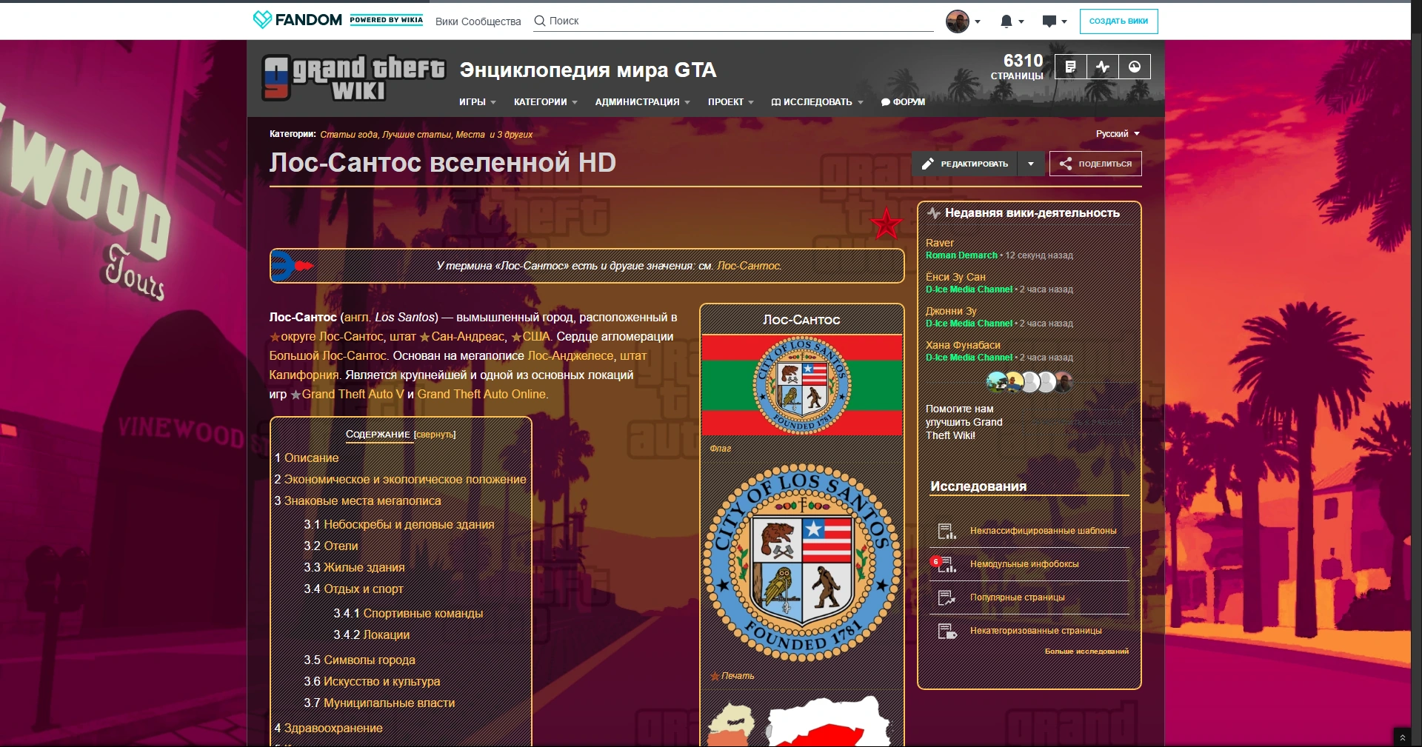The height and width of the screenshot is (747, 1422).
Task: Click the СОЗДАТЬ ВИКИ button
Action: click(x=1118, y=21)
